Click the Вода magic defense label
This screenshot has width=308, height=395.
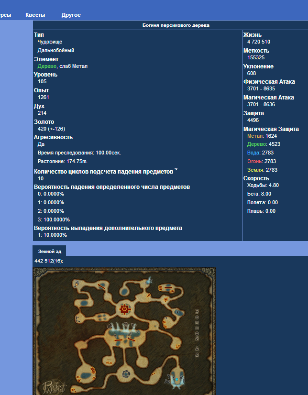pyautogui.click(x=253, y=153)
